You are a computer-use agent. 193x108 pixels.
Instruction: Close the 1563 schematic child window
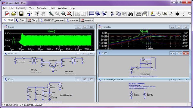[x=186, y=53]
